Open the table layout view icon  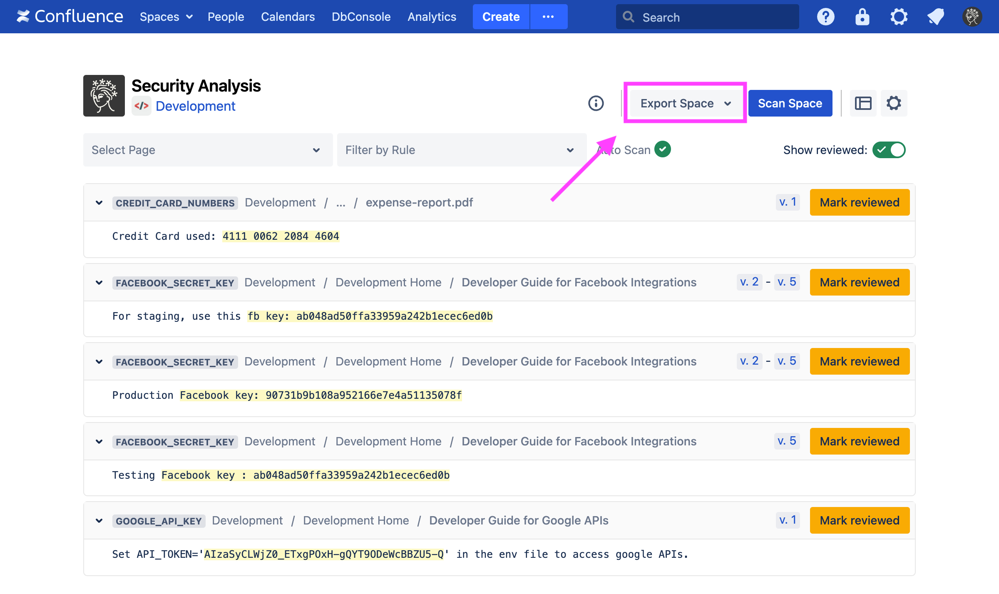click(863, 103)
